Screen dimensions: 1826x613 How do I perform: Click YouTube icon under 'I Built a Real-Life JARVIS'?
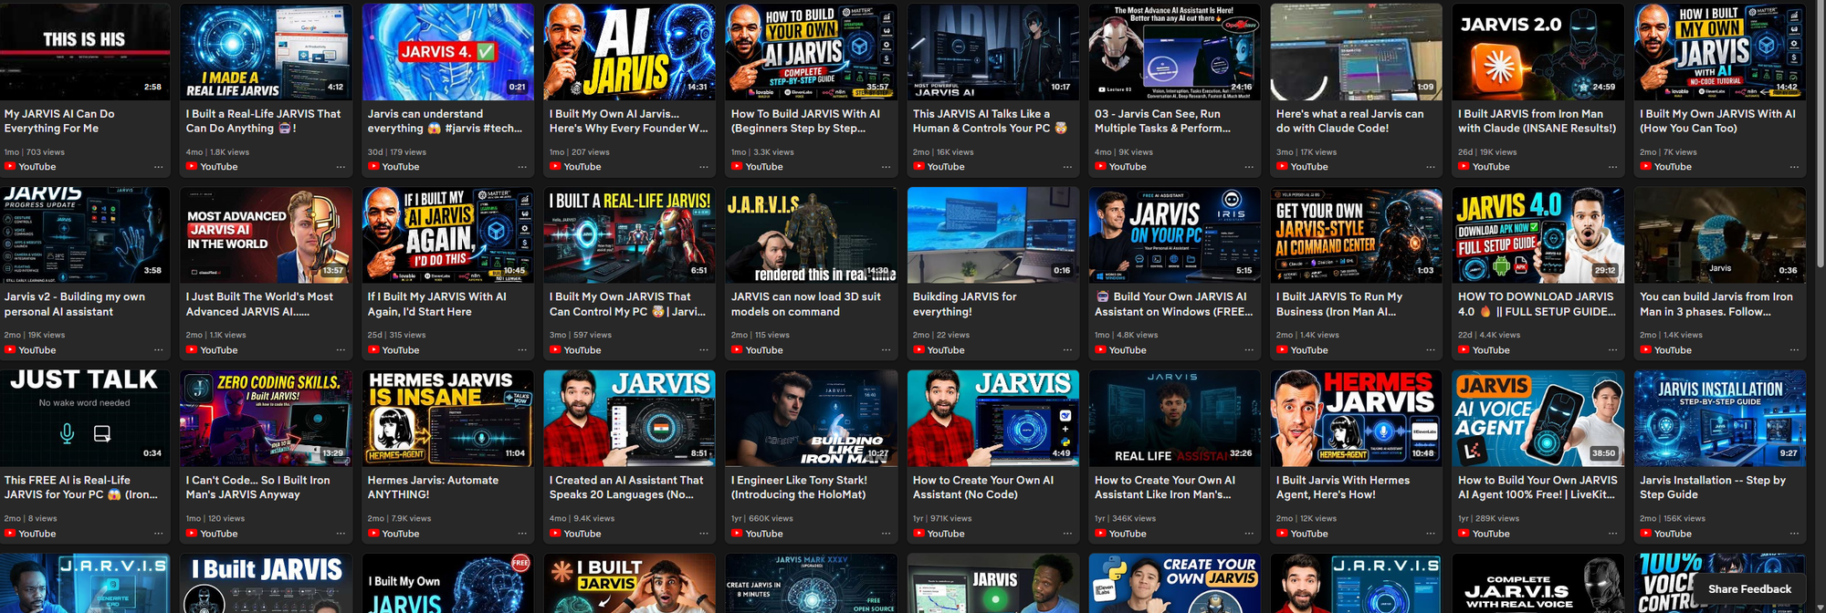[192, 167]
